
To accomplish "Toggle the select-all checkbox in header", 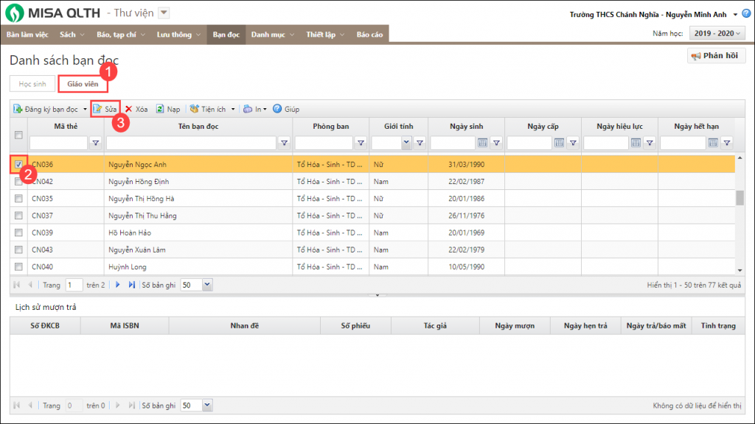I will click(18, 135).
